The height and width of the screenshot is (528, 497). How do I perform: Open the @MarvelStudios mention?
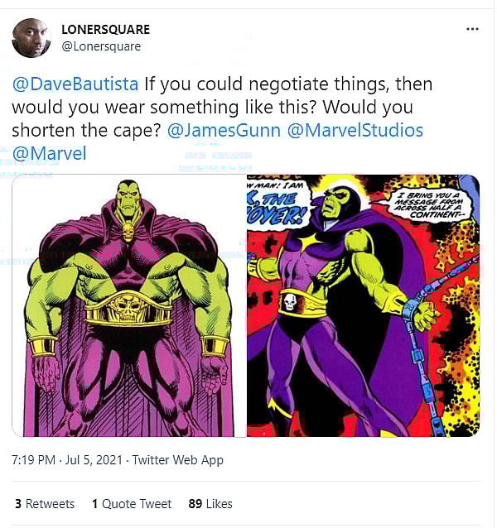355,131
